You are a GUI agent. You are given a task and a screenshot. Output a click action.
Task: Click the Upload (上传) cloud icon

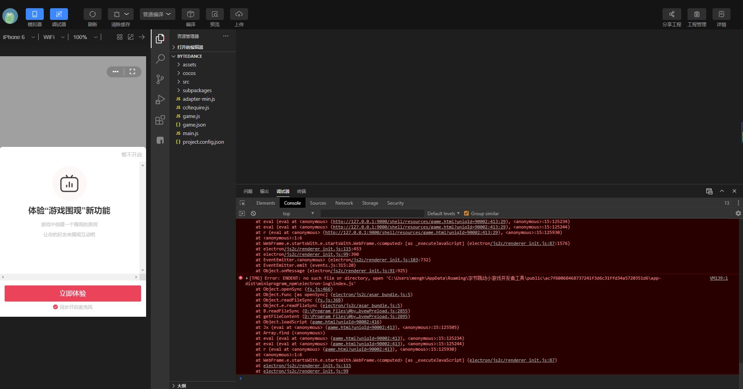pos(239,14)
